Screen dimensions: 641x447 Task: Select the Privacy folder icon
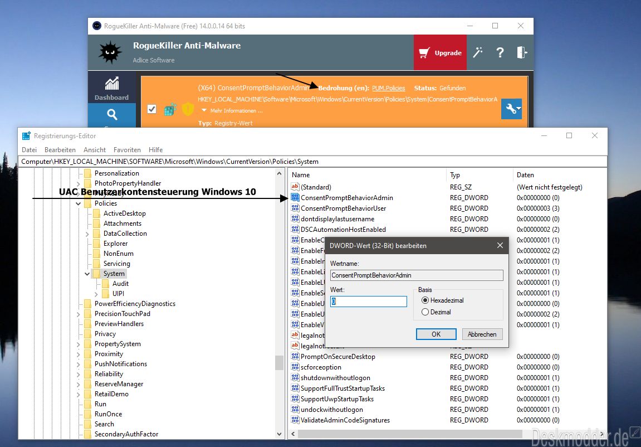click(x=87, y=334)
